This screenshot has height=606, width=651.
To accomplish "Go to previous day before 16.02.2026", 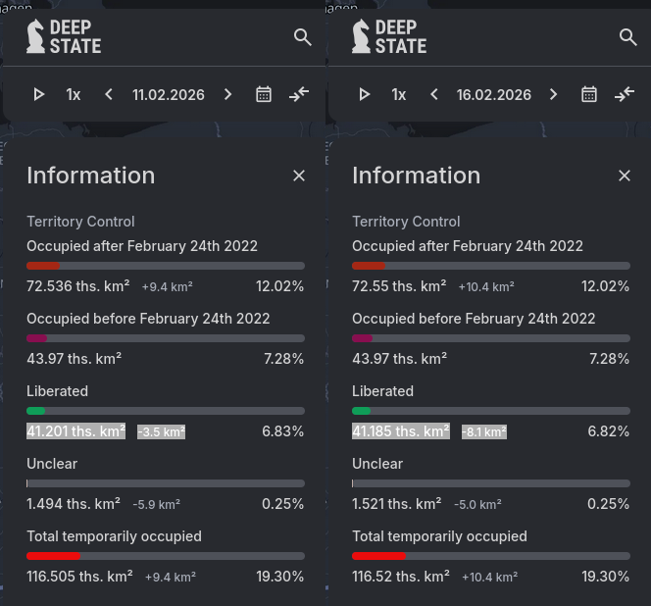I will click(x=434, y=95).
